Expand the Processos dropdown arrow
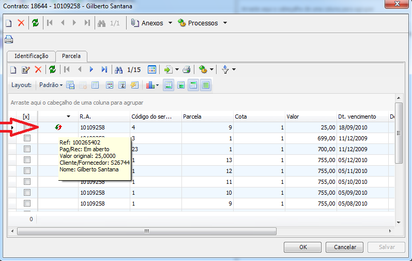Screen dimensions: 412x261 (x=225, y=23)
